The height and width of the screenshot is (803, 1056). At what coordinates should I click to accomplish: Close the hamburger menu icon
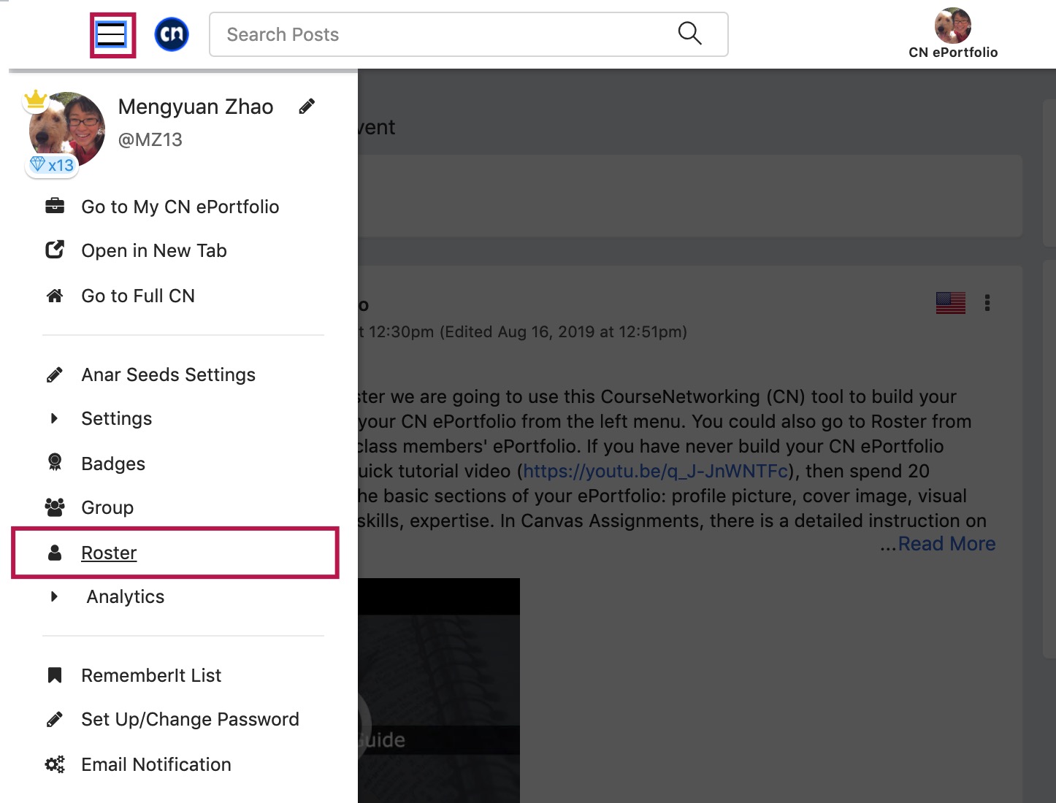point(112,34)
